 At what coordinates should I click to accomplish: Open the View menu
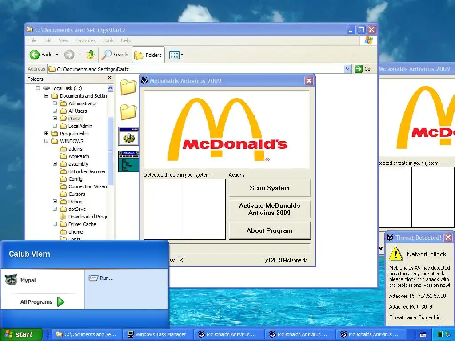64,40
